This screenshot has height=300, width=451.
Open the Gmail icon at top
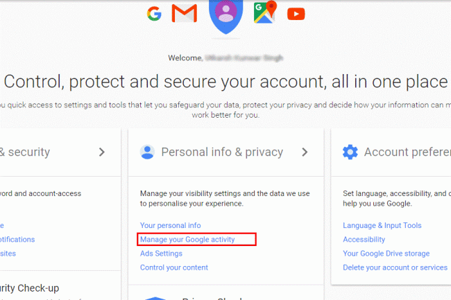pyautogui.click(x=185, y=13)
